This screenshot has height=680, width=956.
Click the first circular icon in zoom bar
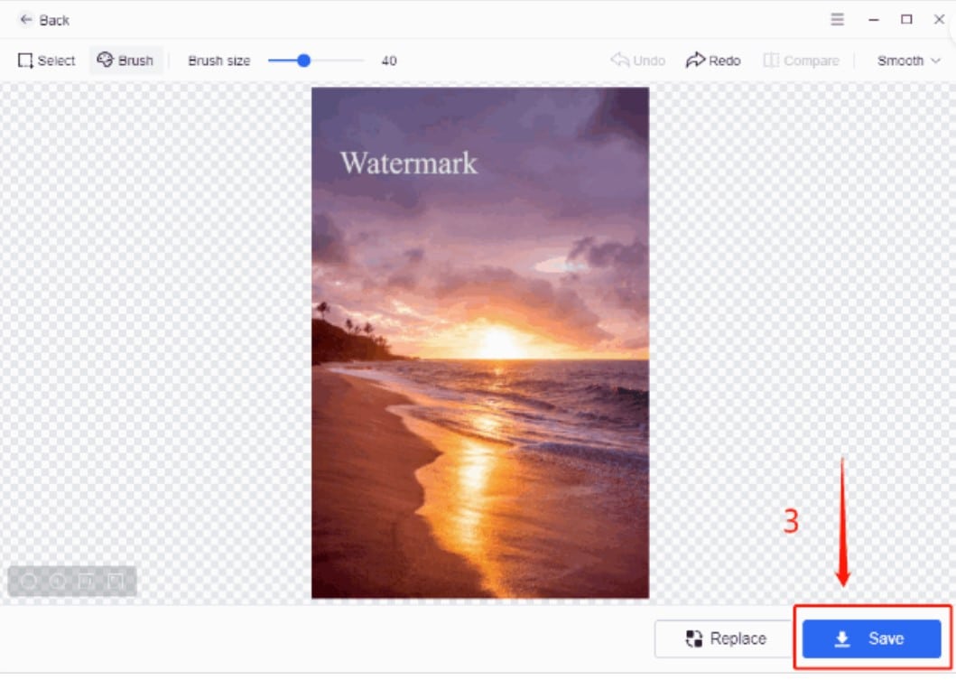(29, 582)
